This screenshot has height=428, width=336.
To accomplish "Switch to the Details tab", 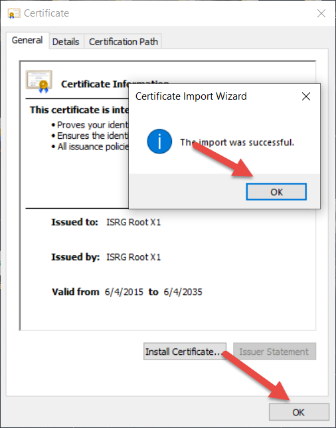I will click(x=66, y=42).
